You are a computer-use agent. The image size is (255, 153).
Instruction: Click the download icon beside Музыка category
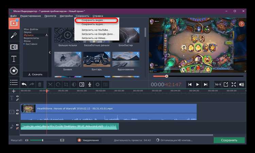click(47, 35)
